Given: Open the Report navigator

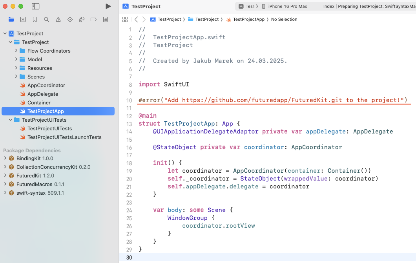Looking at the screenshot, I should point(105,19).
